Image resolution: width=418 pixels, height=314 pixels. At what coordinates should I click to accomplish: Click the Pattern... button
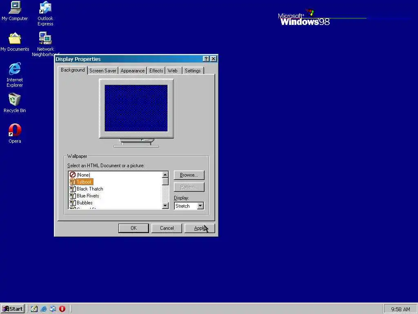(x=189, y=187)
